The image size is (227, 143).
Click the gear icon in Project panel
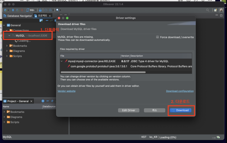[43, 101]
